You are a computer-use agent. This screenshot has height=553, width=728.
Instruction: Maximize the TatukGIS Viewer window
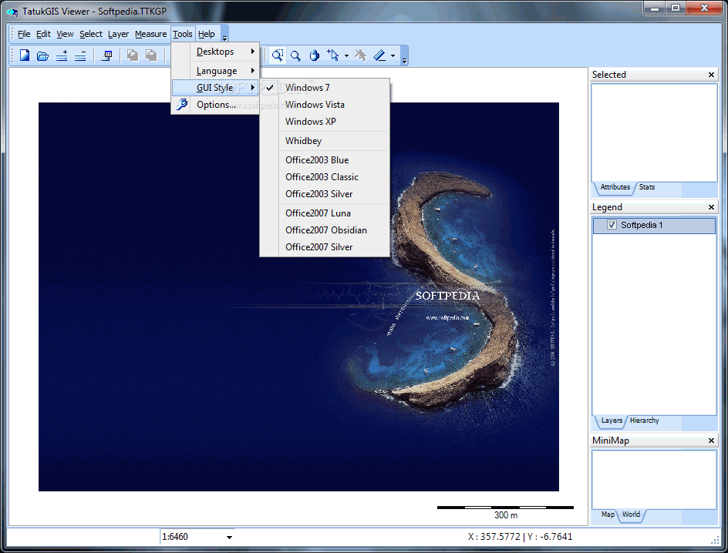pos(676,8)
